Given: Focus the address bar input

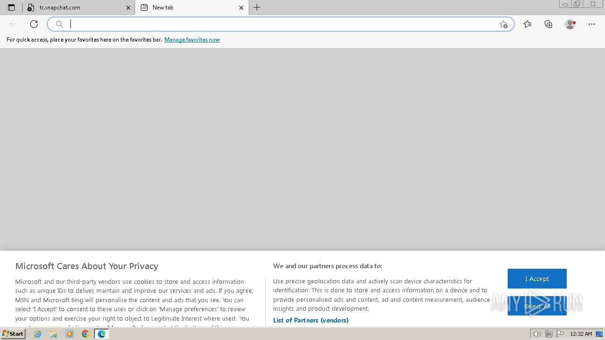Looking at the screenshot, I should click(x=281, y=24).
